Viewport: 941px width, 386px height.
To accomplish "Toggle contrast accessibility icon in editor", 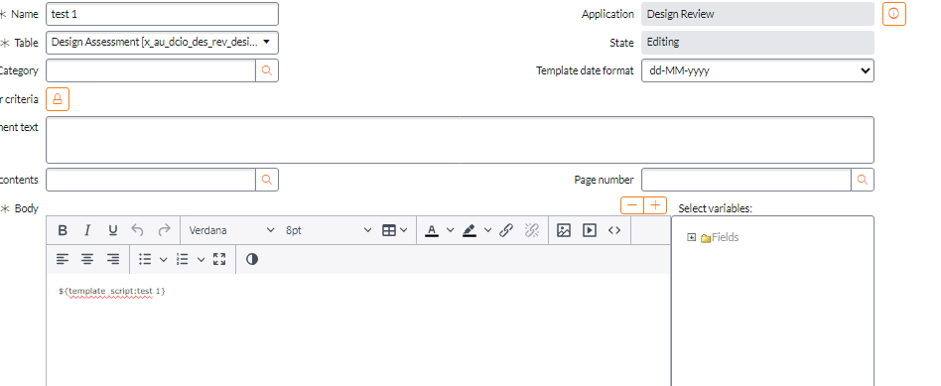I will (252, 259).
